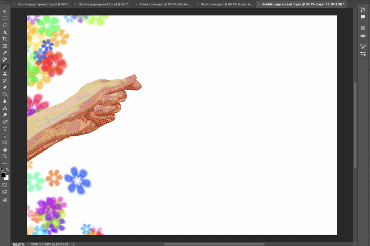Click the black foreground color swatch
Image resolution: width=370 pixels, height=246 pixels.
point(3,175)
